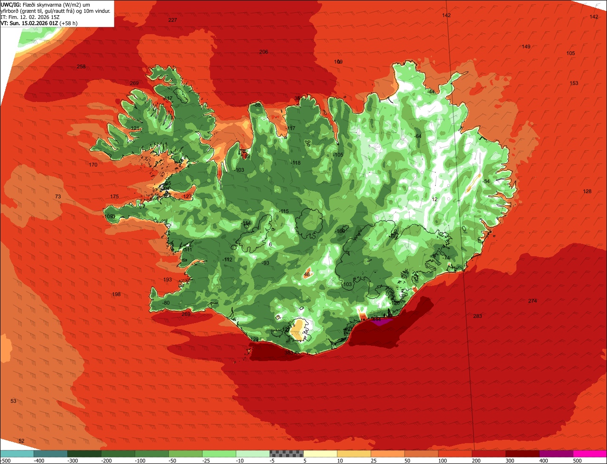607x464 pixels.
Task: Click the ocean value 149
Action: tap(526, 46)
